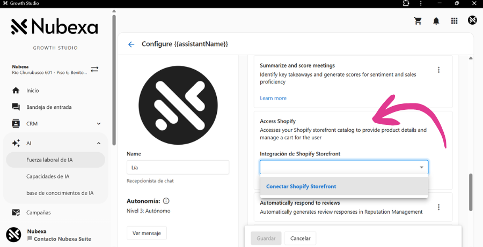Click the Nubexa profile avatar top right
This screenshot has height=247, width=483.
[472, 20]
